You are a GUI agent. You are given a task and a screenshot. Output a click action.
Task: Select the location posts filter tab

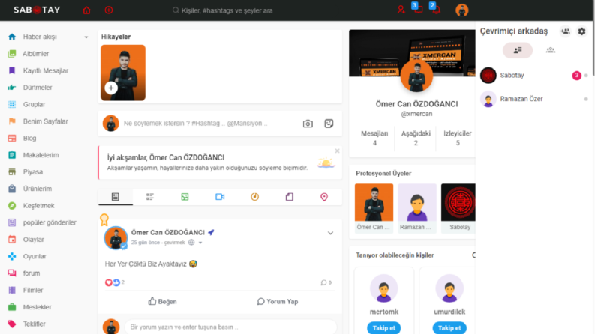324,197
